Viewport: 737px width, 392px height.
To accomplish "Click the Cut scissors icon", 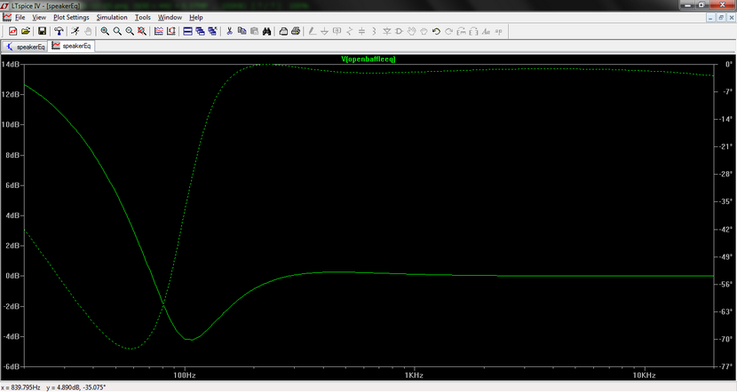I will 229,31.
